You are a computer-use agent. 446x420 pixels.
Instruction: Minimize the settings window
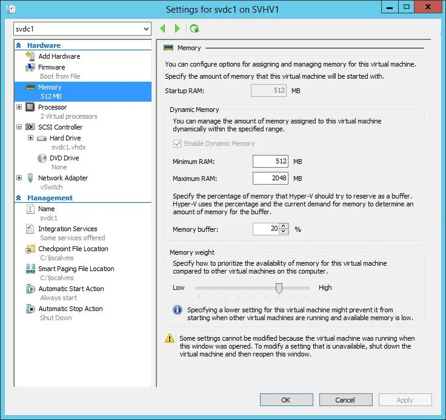click(390, 7)
